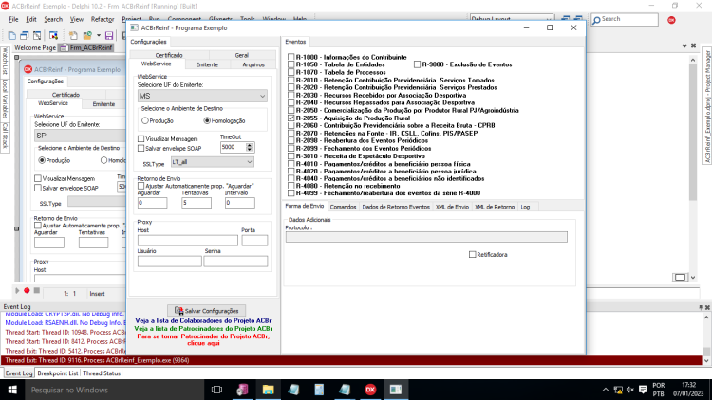Increase TimeOut value with up spinner
The image size is (712, 400).
250,145
